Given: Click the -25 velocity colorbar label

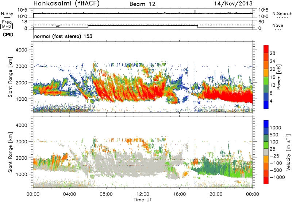Looking at the screenshot, I should pos(274,156).
